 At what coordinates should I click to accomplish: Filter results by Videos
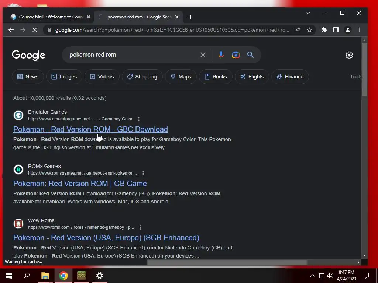pos(102,77)
